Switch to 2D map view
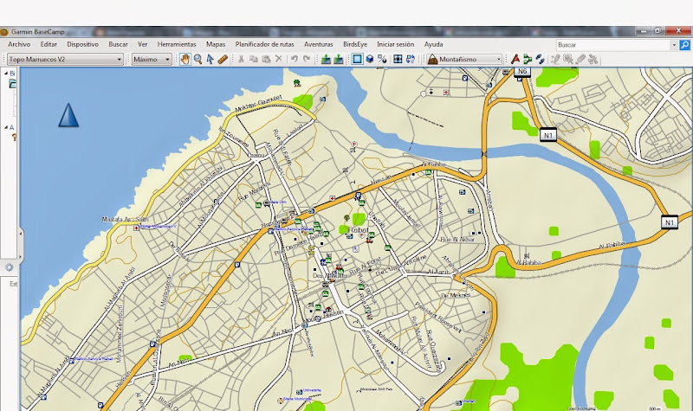The width and height of the screenshot is (693, 411). point(357,59)
